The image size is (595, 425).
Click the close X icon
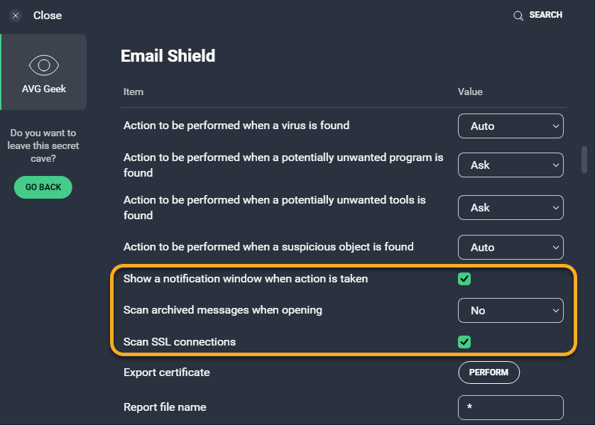tap(16, 16)
